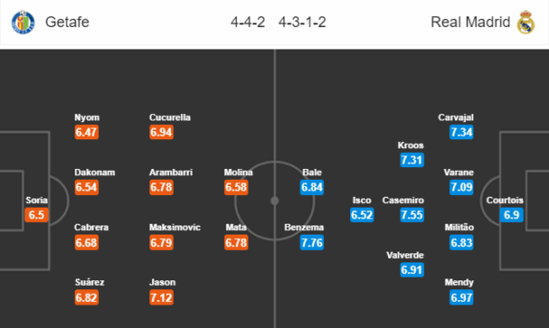
Task: Select the 4-4-2 formation label
Action: click(x=247, y=22)
